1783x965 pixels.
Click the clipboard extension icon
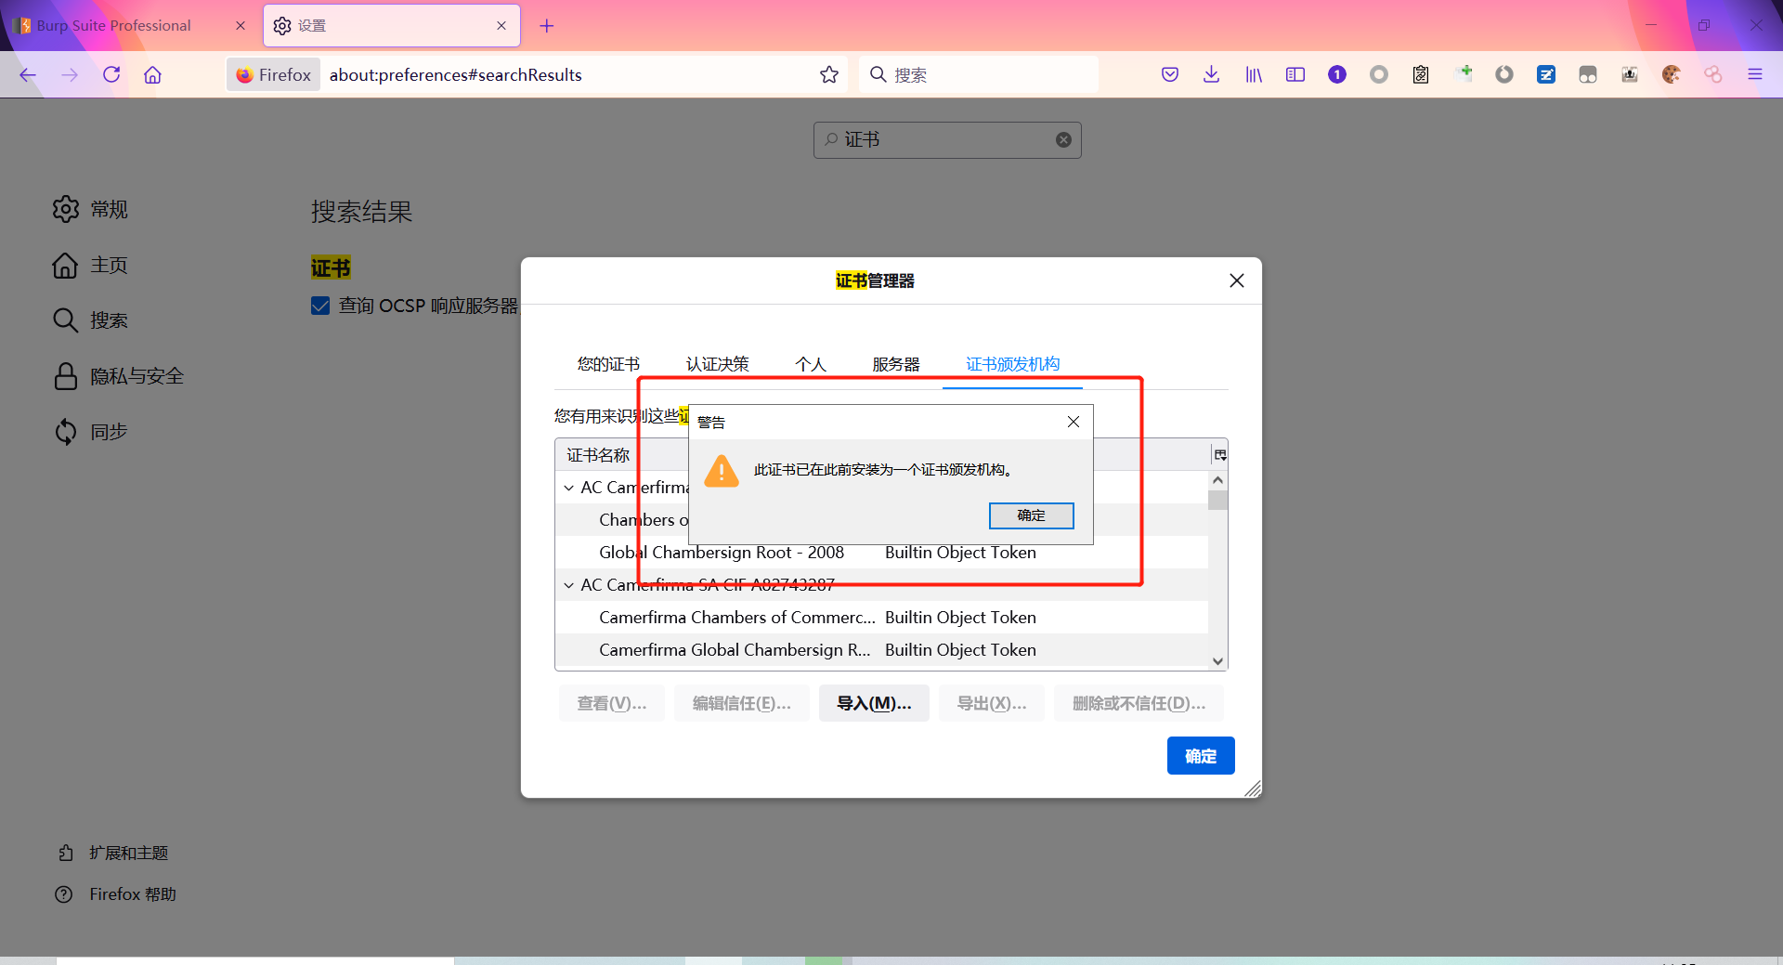[x=1421, y=74]
